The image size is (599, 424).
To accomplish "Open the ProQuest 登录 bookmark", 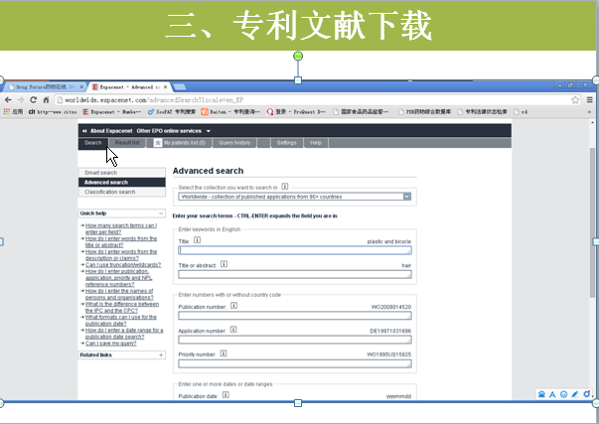I will pos(296,112).
